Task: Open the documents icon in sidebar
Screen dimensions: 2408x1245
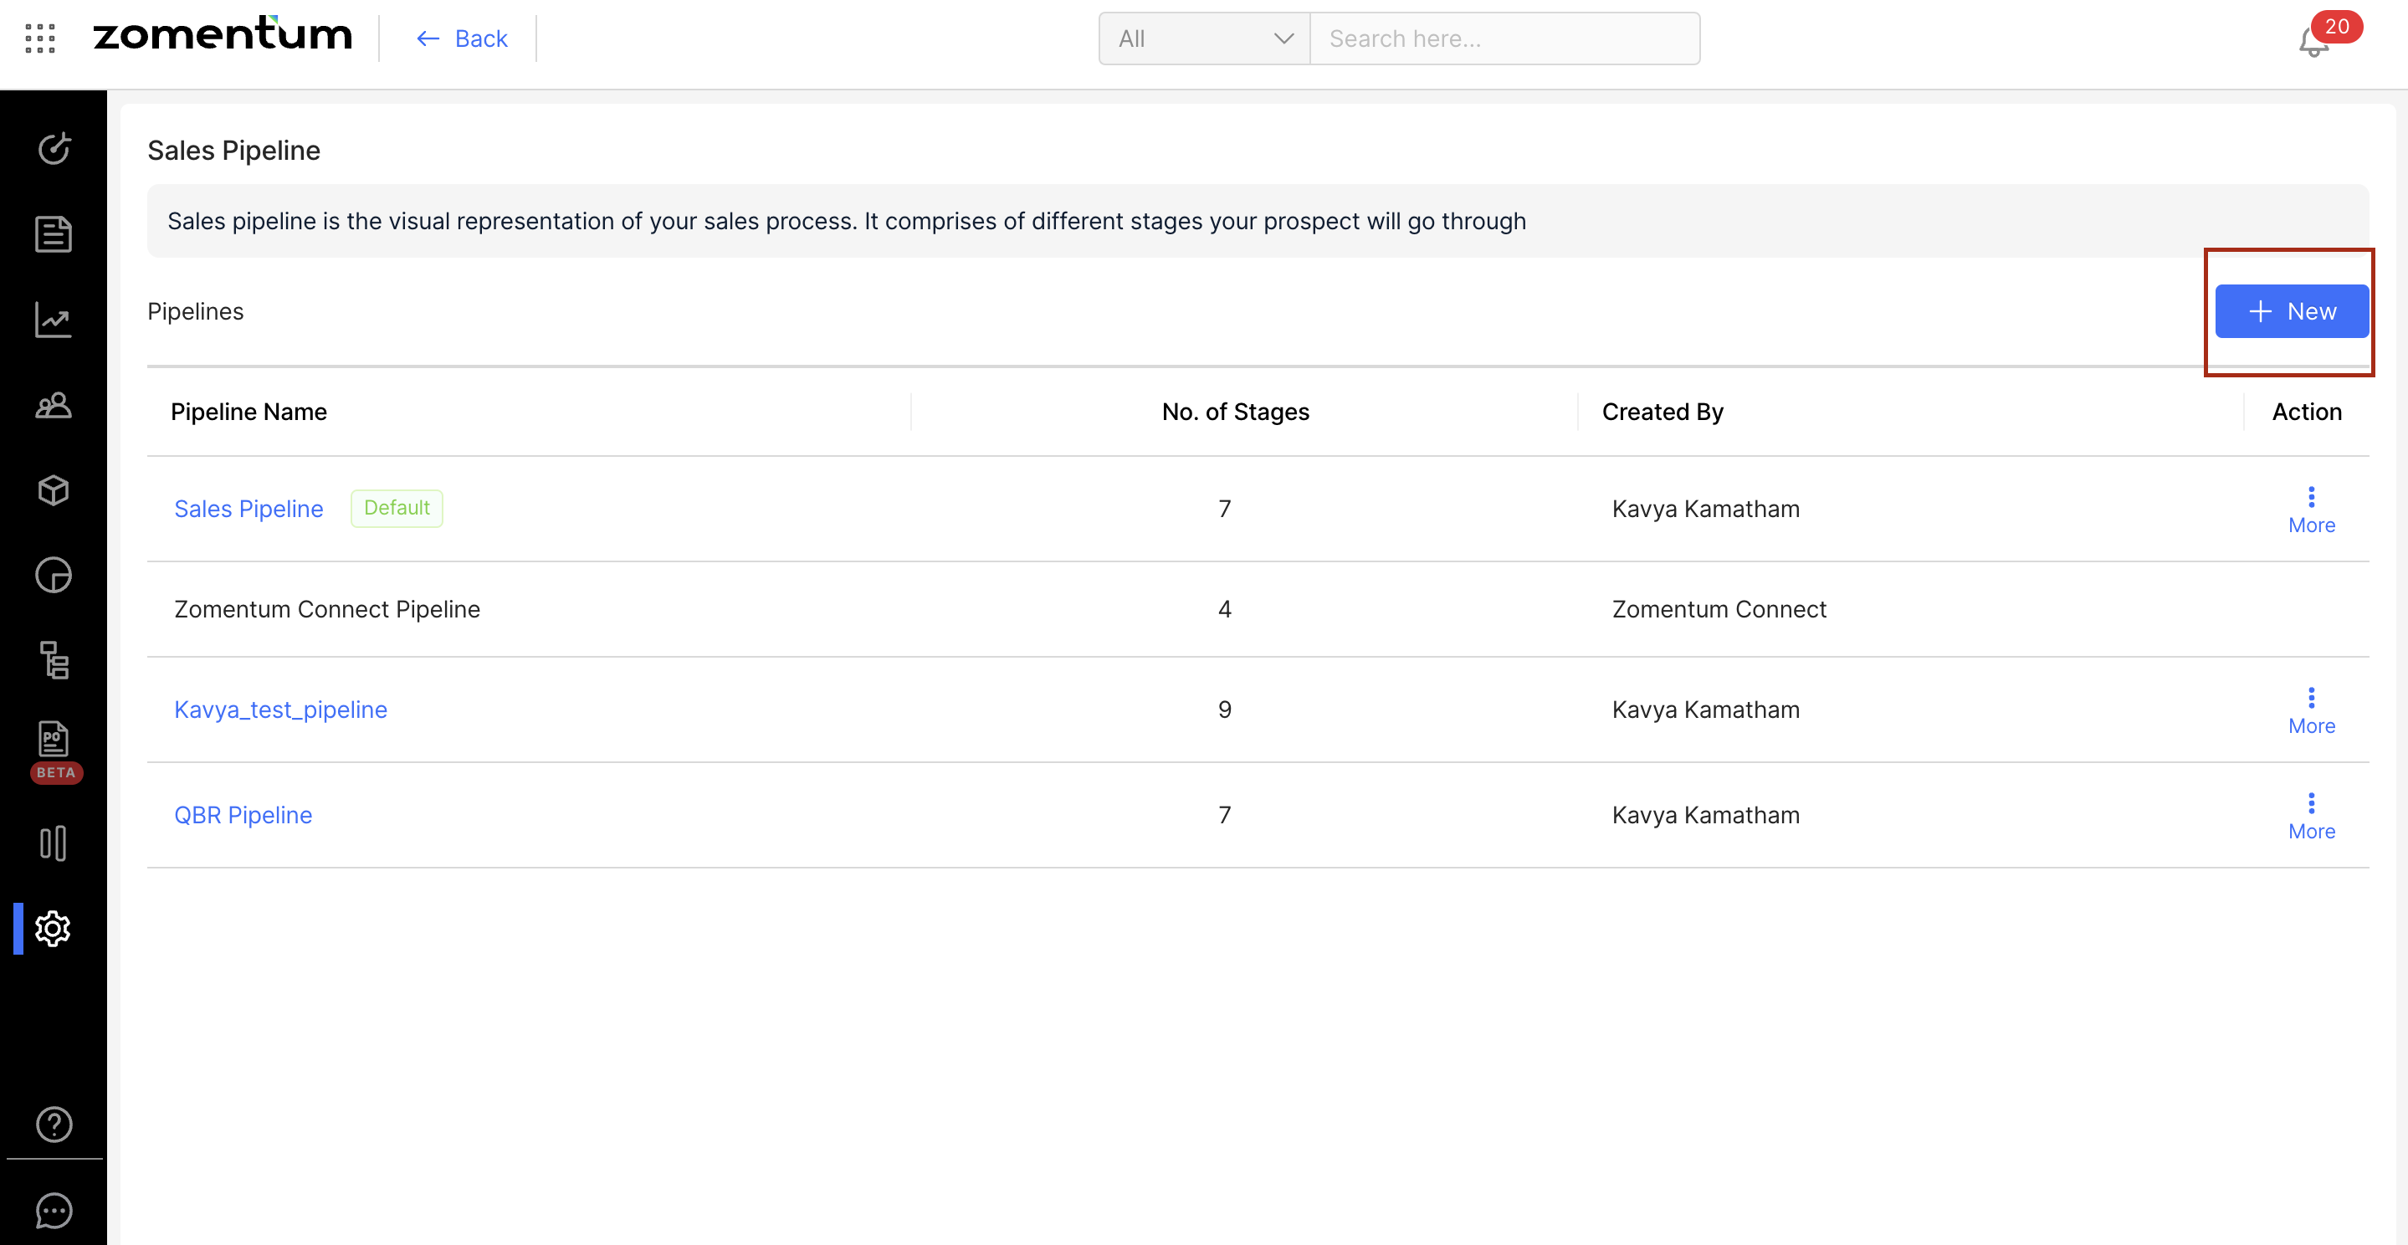Action: tap(54, 233)
